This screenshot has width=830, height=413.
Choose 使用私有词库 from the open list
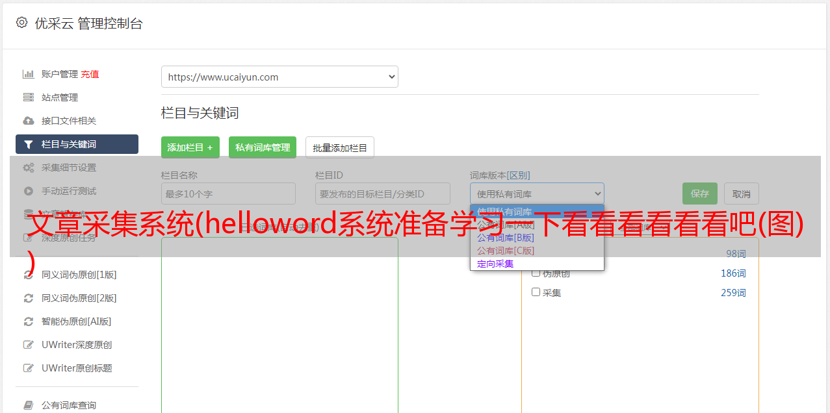point(537,212)
